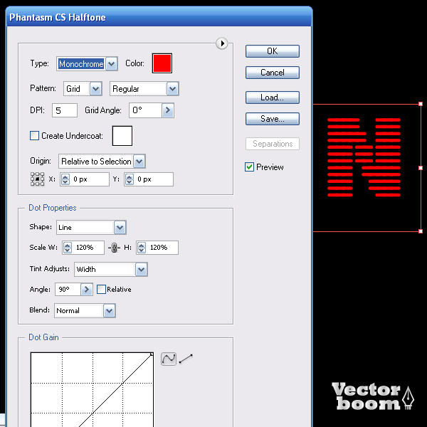427x427 pixels.
Task: Open the dialog flyout menu arrow
Action: pyautogui.click(x=222, y=43)
